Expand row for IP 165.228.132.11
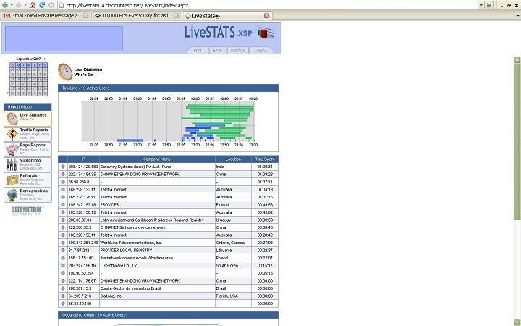 pyautogui.click(x=63, y=189)
